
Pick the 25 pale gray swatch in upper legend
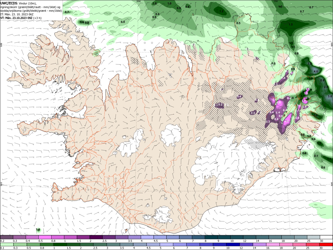point(314,237)
